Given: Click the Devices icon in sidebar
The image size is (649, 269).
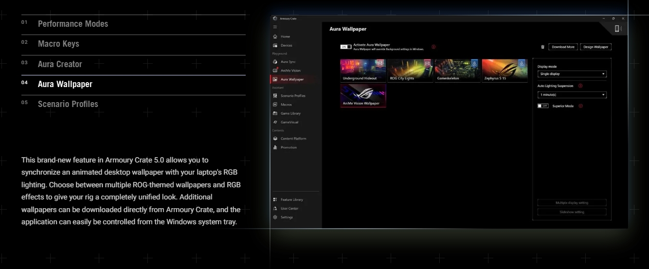Looking at the screenshot, I should (x=275, y=45).
